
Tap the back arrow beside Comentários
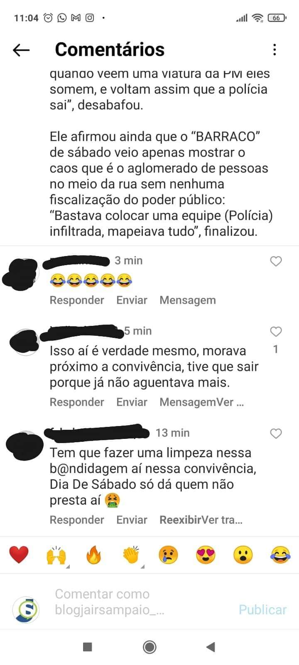(21, 50)
